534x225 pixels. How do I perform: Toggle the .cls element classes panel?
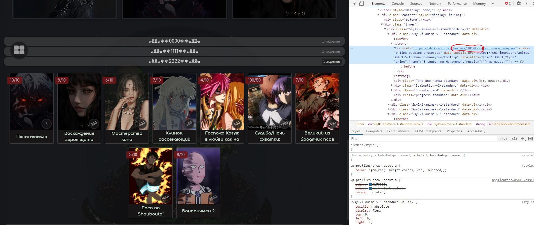tap(514, 139)
